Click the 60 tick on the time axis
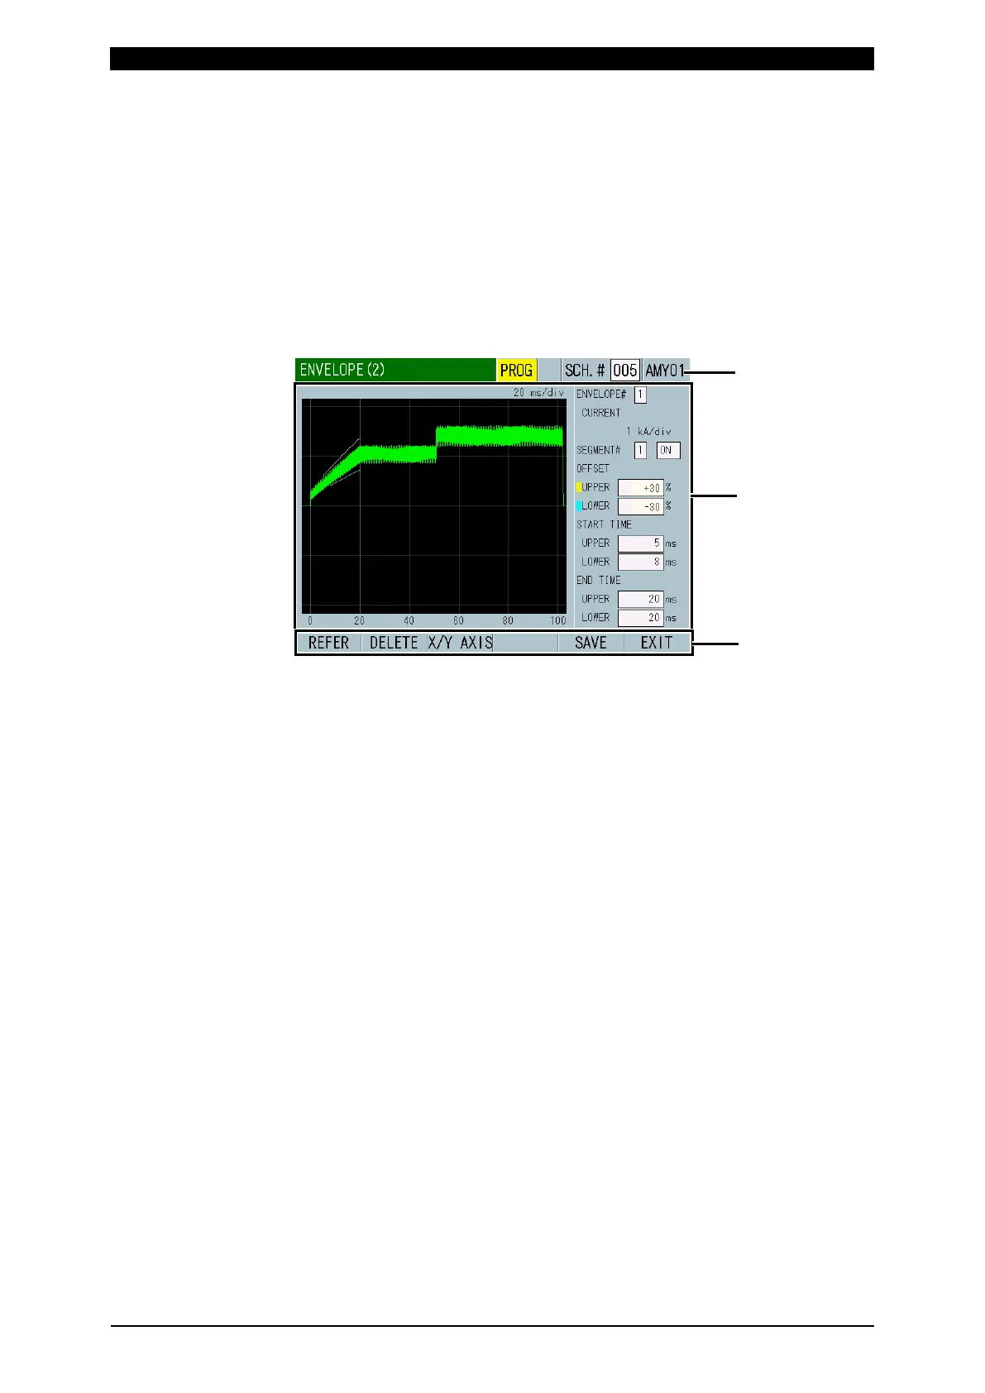The image size is (985, 1393). pos(458,620)
